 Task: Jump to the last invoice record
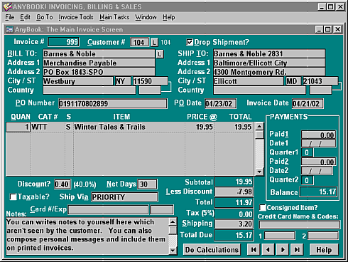(297, 250)
